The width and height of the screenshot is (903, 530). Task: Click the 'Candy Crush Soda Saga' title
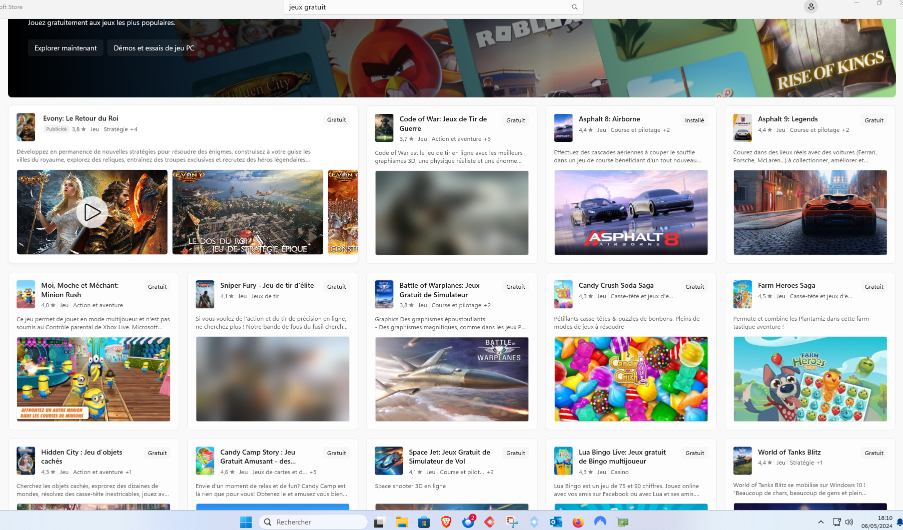[x=616, y=285]
